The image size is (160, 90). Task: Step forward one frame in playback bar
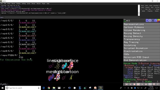pyautogui.click(x=142, y=84)
